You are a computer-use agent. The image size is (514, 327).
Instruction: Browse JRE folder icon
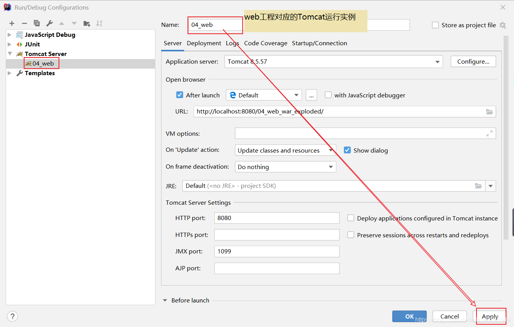pyautogui.click(x=478, y=186)
